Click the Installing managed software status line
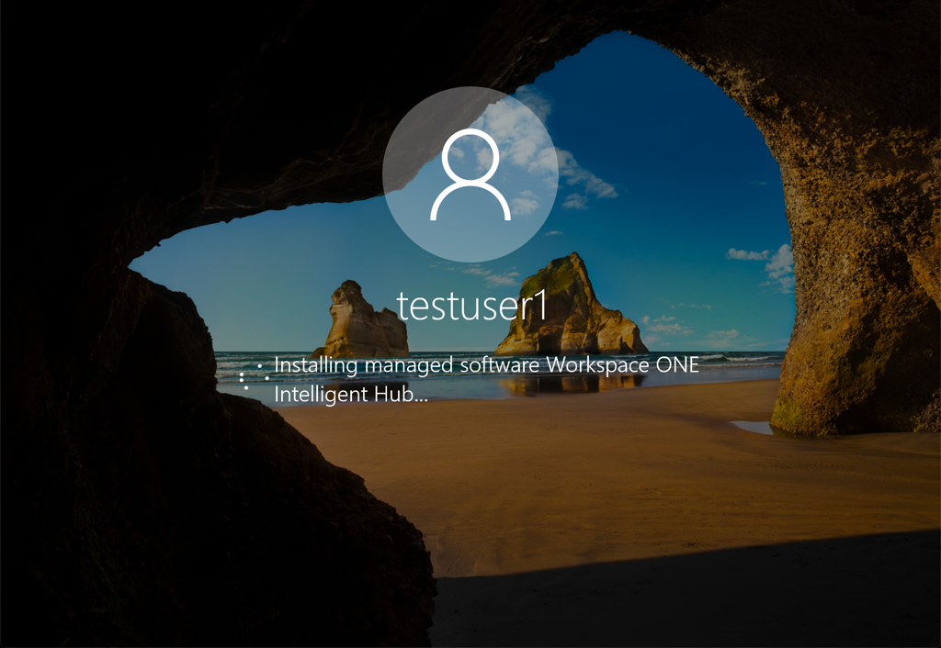 (486, 365)
